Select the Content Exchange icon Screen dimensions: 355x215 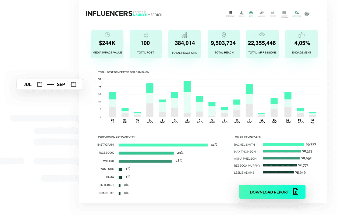coord(284,13)
